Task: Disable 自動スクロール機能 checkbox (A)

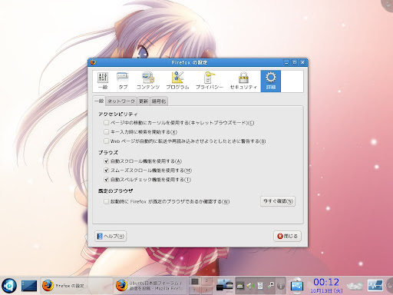Action: point(106,161)
